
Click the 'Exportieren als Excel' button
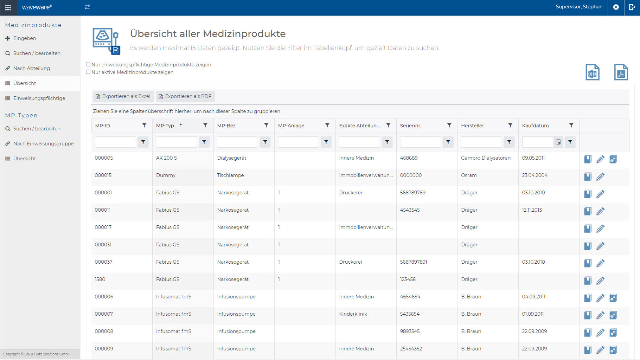[123, 96]
